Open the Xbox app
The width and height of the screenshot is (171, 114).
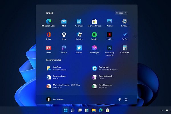(64, 36)
